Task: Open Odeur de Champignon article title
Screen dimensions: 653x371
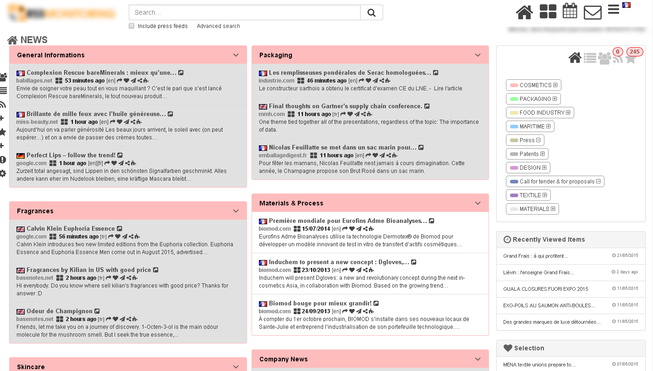Action: pos(60,311)
